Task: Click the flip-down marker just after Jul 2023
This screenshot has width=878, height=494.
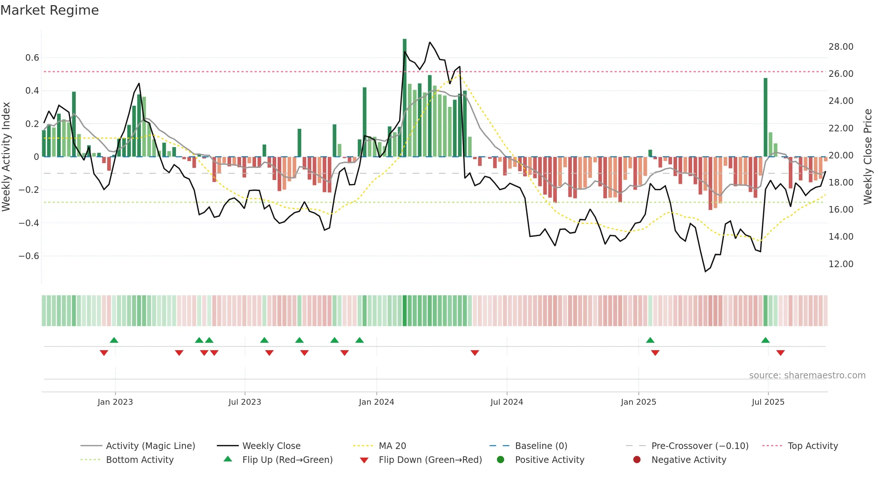Action: pos(269,353)
